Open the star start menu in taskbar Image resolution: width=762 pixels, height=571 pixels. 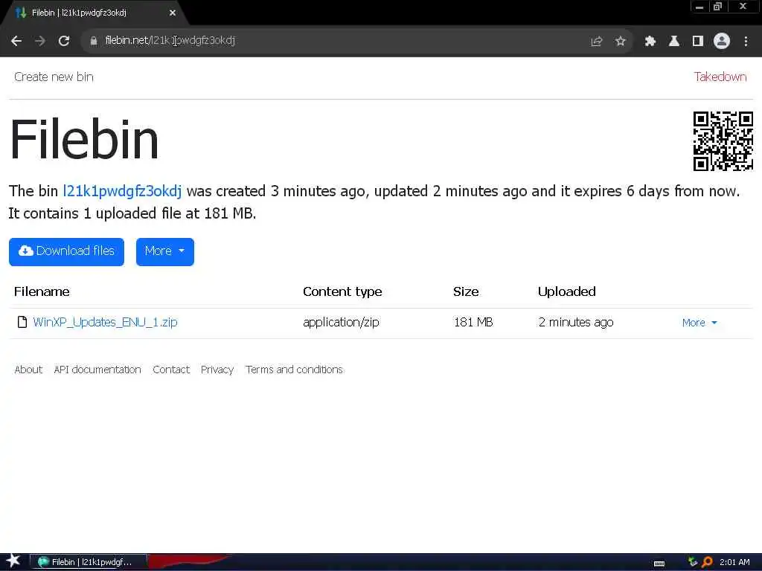pos(13,561)
